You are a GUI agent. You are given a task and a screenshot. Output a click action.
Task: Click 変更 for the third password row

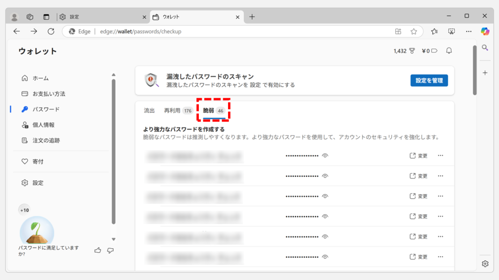coord(419,196)
